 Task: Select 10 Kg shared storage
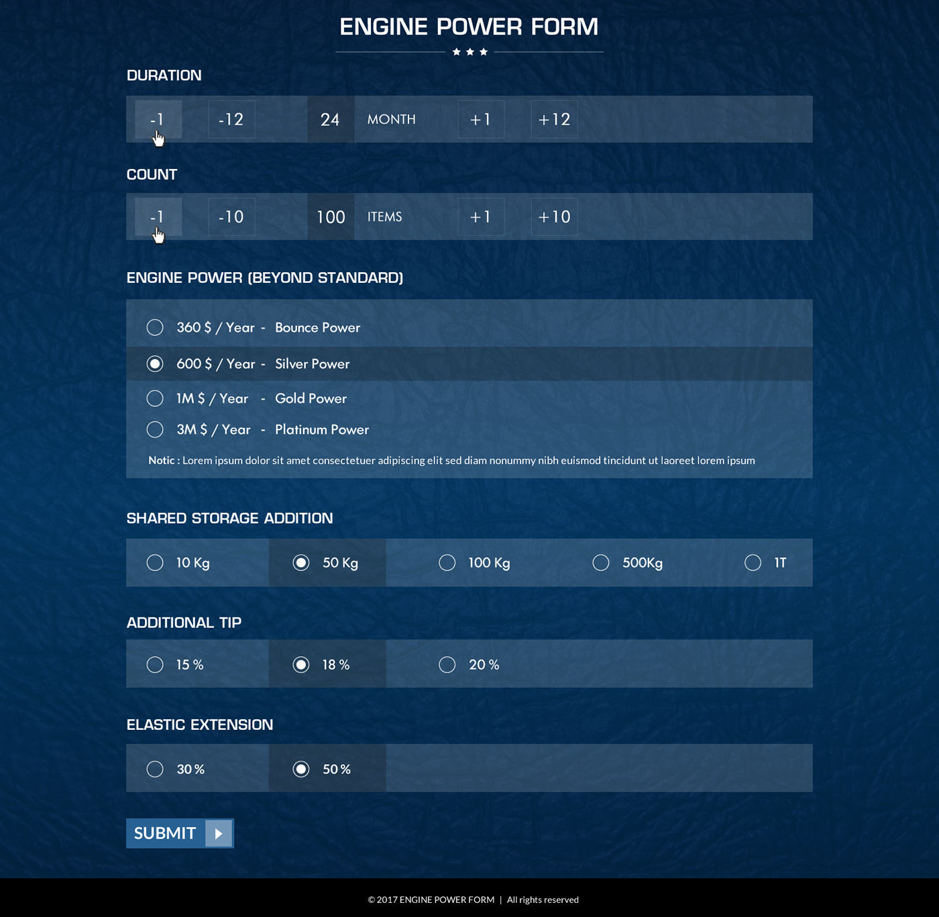click(x=155, y=562)
